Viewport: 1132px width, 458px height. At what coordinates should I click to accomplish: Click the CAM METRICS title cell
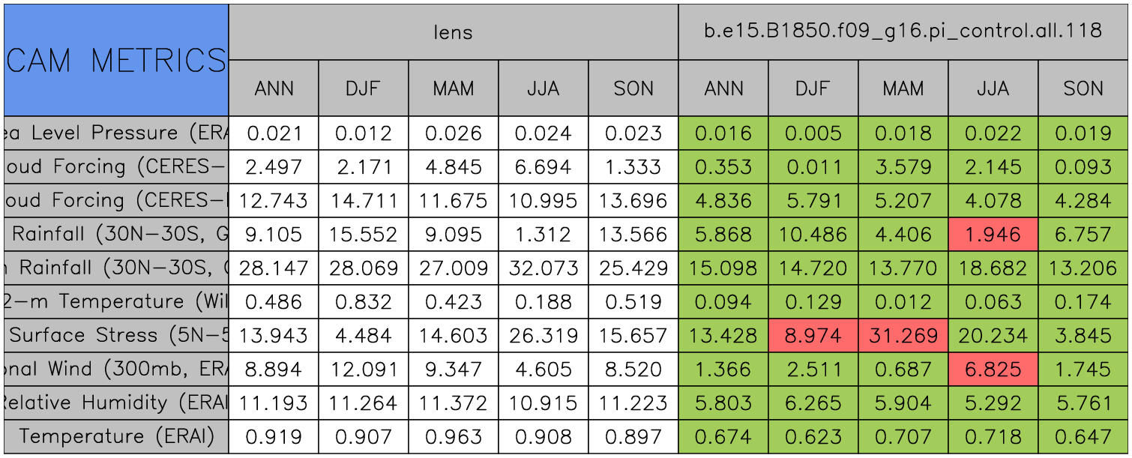click(x=116, y=60)
